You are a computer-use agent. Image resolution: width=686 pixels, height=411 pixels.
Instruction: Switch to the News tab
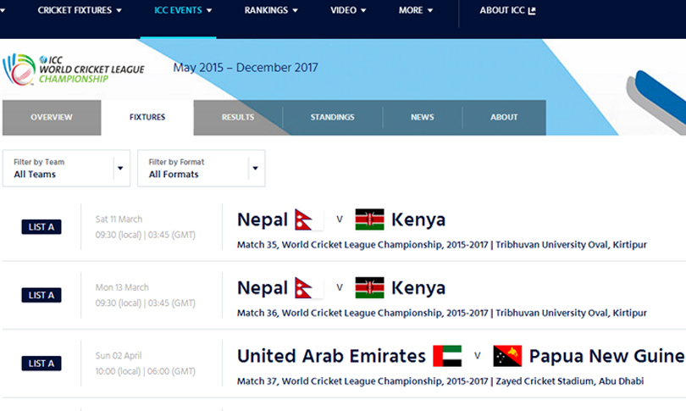click(423, 117)
